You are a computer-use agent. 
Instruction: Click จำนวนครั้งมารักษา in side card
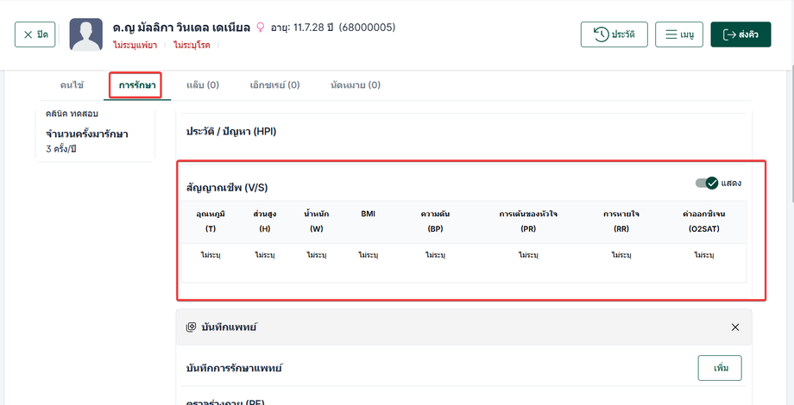[86, 134]
